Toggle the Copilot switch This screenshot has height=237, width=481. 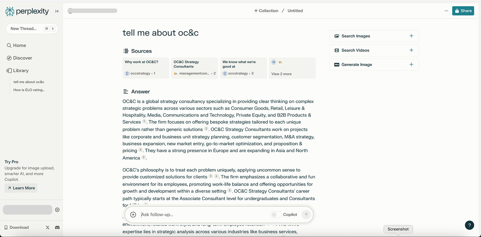pyautogui.click(x=276, y=215)
